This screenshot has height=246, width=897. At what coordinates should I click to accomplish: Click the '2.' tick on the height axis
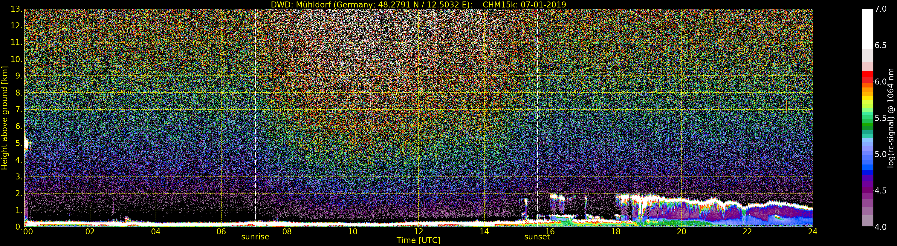point(19,193)
